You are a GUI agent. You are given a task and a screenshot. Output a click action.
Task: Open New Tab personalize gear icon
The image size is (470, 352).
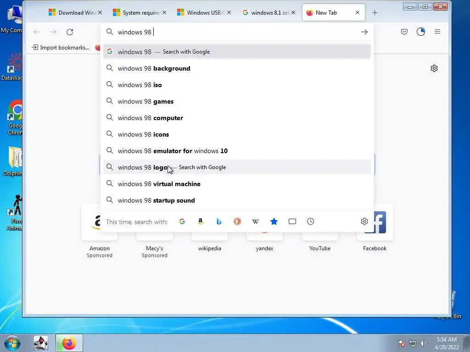click(434, 68)
